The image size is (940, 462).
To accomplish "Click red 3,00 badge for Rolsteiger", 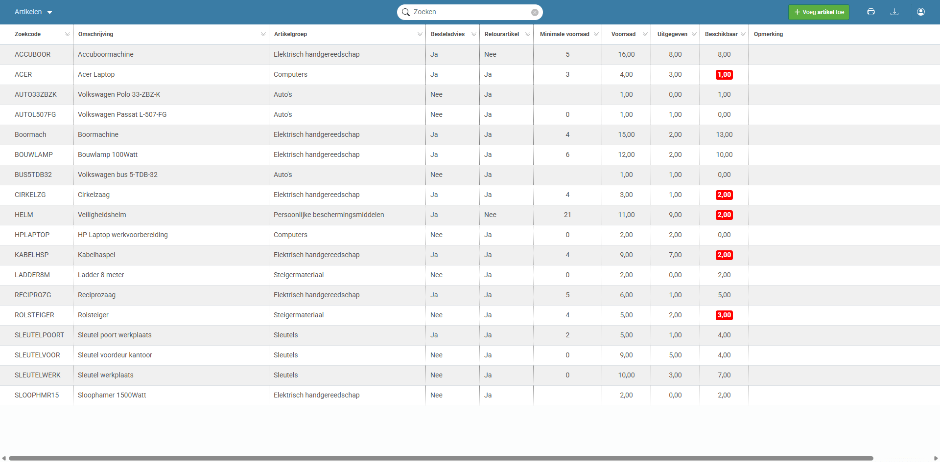I will [724, 315].
